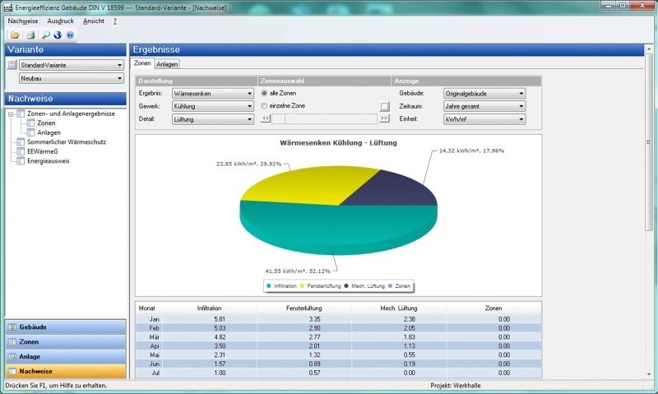Go to previous zone with double-left arrow
Image resolution: width=658 pixels, height=394 pixels.
(x=265, y=118)
